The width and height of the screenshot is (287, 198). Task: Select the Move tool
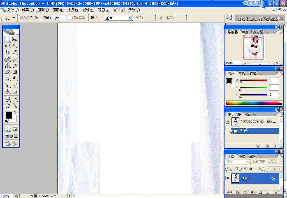pyautogui.click(x=15, y=40)
